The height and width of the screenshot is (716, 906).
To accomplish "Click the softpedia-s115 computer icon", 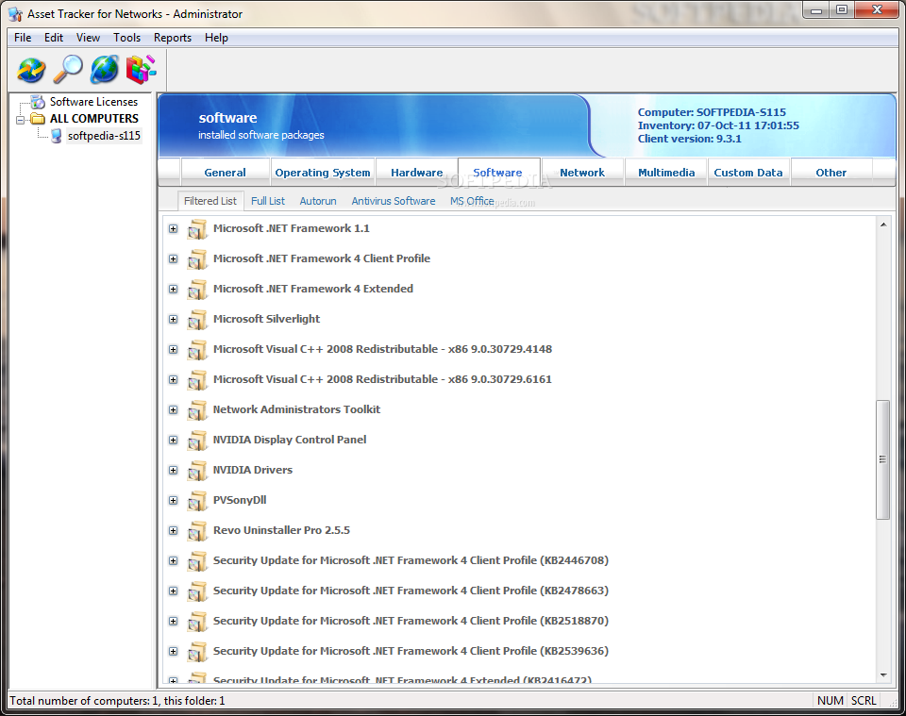I will (x=56, y=136).
